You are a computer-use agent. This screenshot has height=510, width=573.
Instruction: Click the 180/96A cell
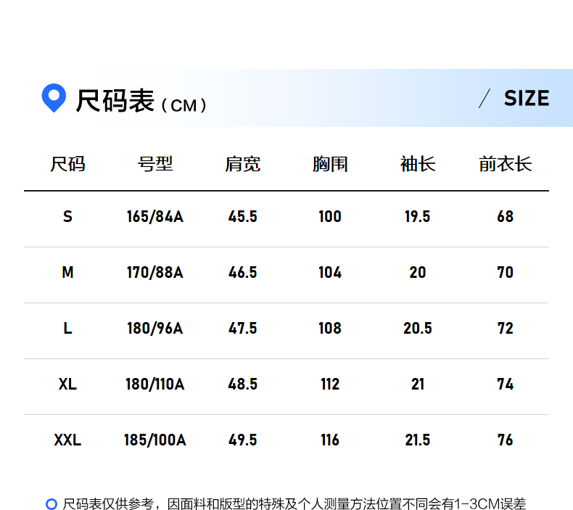tap(155, 329)
